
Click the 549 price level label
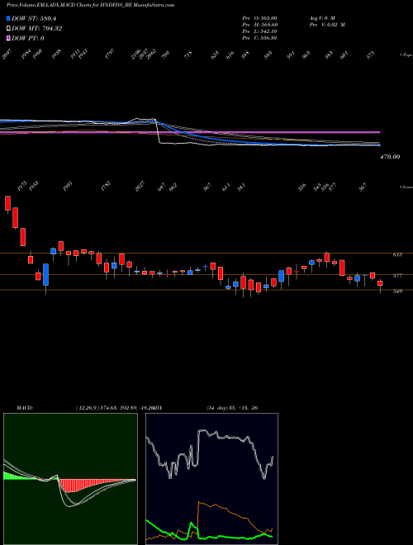click(x=397, y=291)
